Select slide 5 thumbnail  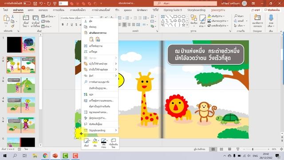click(x=21, y=125)
